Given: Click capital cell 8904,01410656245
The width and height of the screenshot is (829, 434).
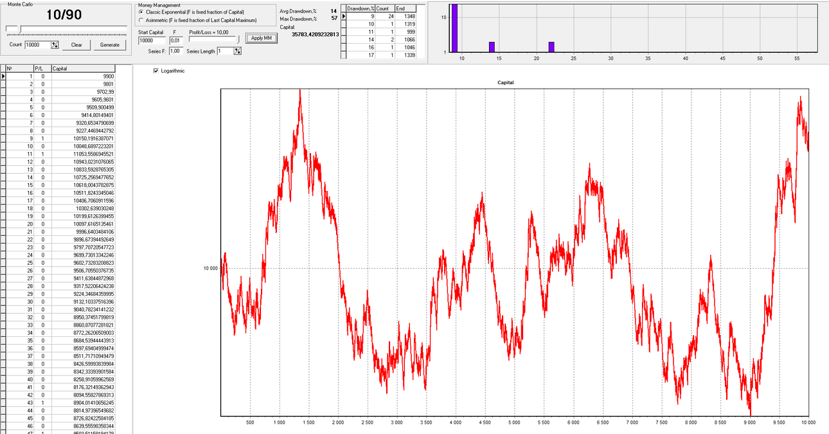Looking at the screenshot, I should [x=83, y=402].
